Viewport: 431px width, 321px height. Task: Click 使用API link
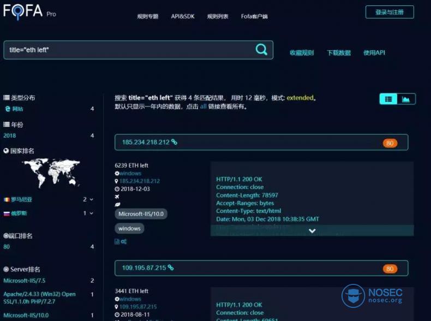374,52
